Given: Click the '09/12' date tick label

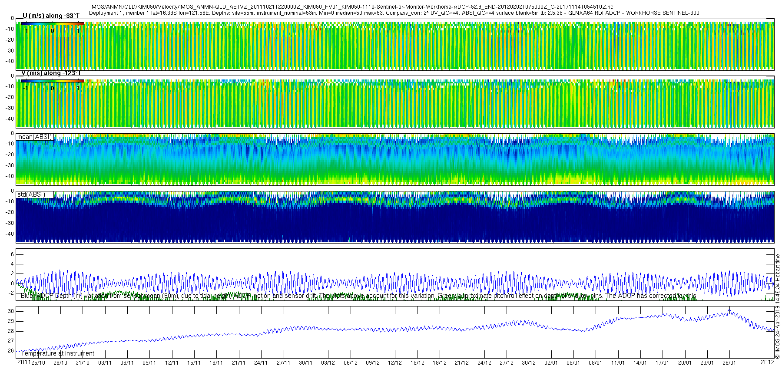Looking at the screenshot, I should point(372,363).
